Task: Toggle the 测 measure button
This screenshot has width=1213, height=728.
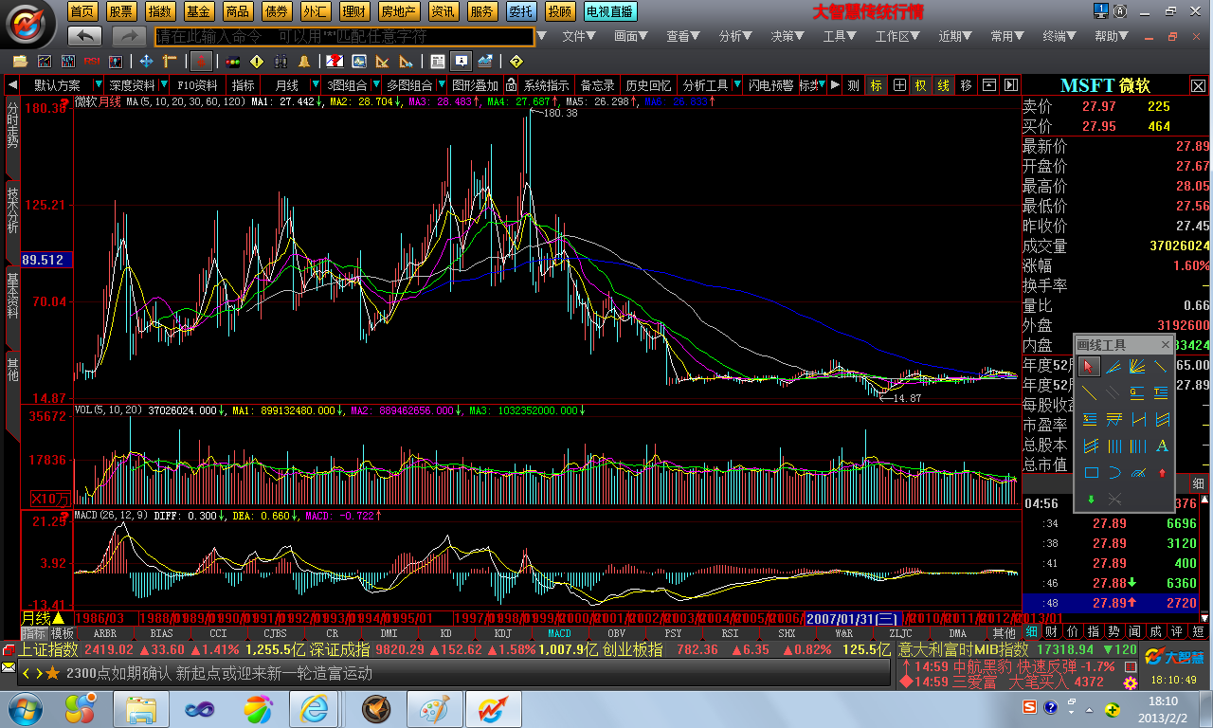Action: coord(853,85)
